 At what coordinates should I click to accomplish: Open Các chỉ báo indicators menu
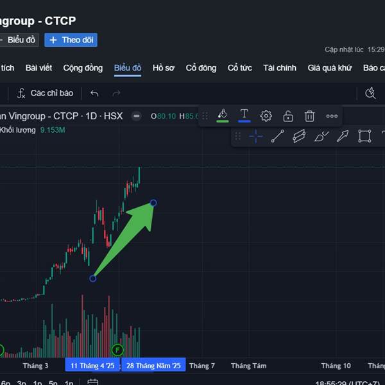(x=45, y=93)
